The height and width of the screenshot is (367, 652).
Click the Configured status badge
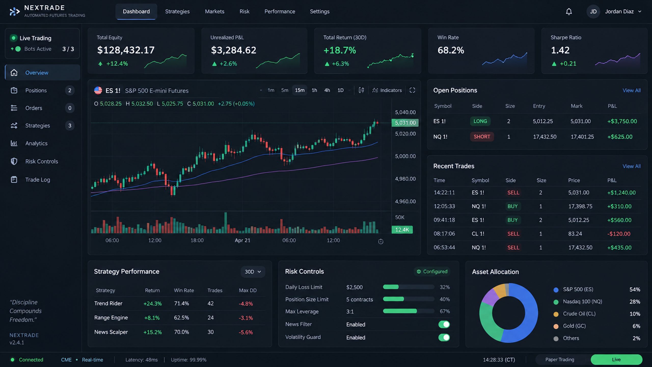pyautogui.click(x=432, y=272)
